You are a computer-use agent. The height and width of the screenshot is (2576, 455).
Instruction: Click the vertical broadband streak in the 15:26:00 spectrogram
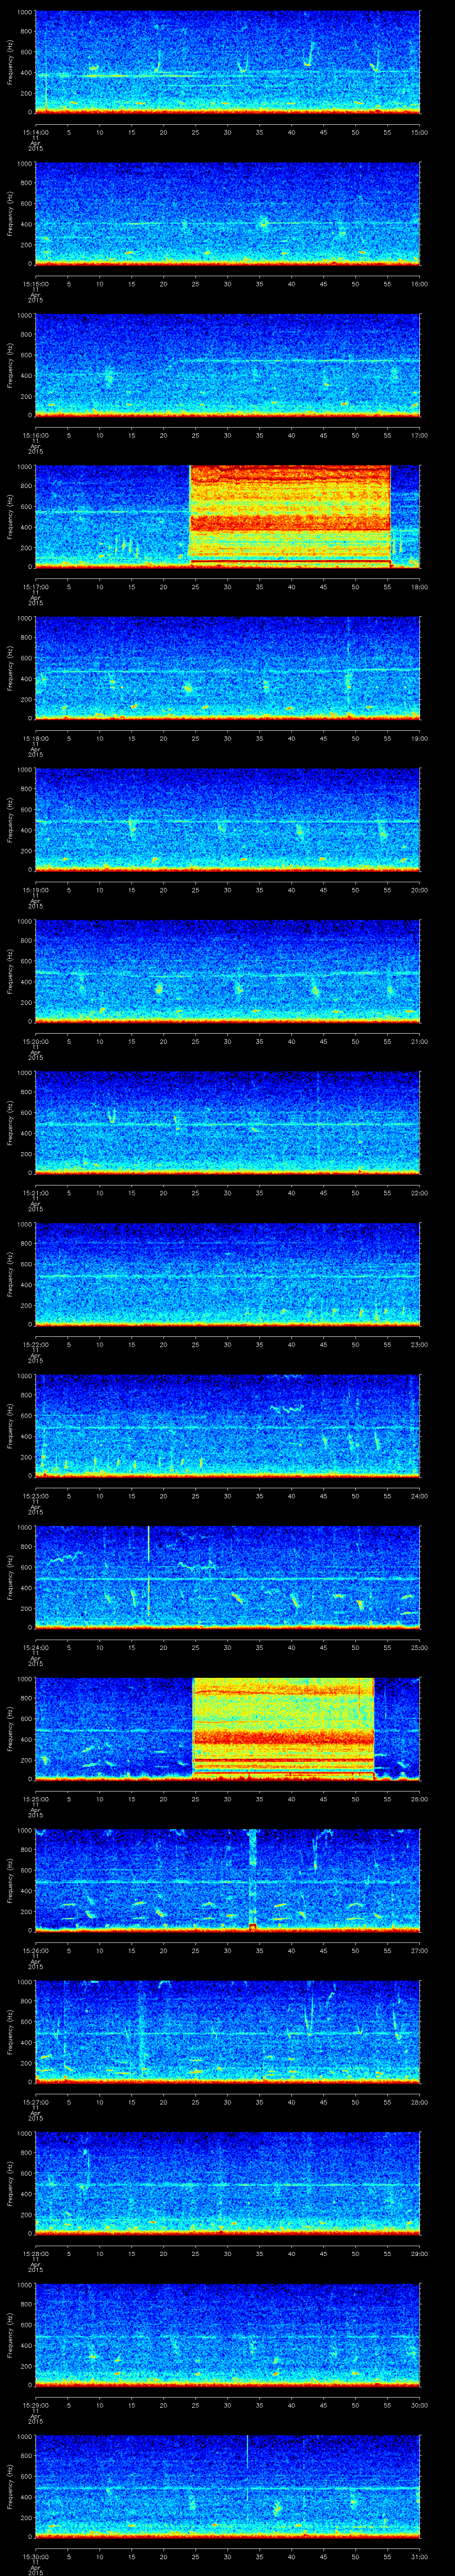pos(252,1880)
